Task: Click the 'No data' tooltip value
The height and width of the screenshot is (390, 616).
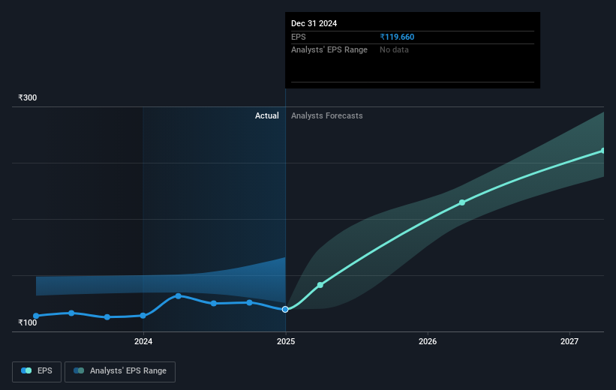Action: pos(394,50)
